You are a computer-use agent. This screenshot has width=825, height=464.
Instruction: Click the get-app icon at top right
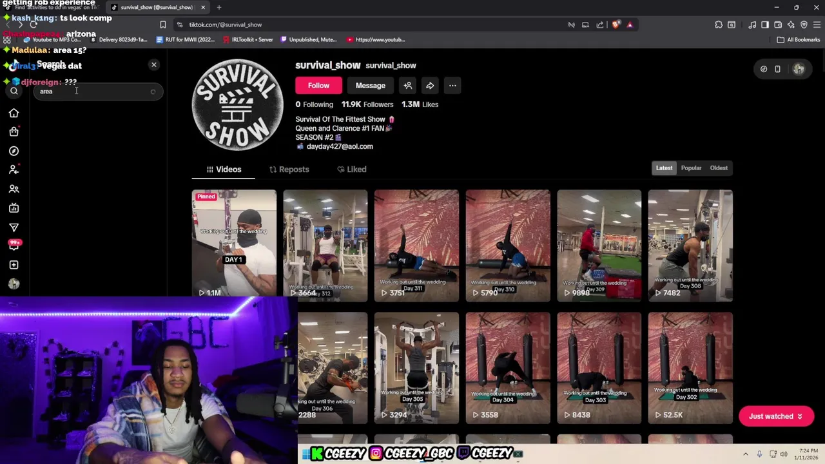click(x=764, y=69)
